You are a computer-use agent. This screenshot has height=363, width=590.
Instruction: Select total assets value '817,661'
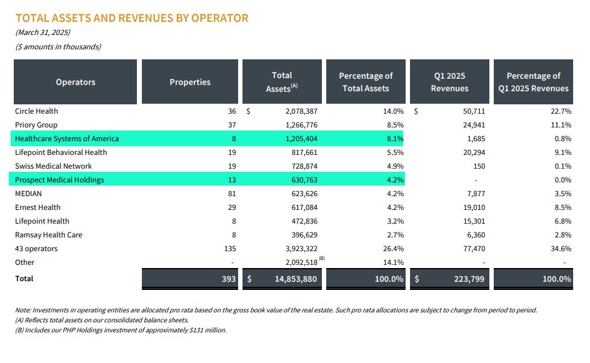[x=304, y=152]
